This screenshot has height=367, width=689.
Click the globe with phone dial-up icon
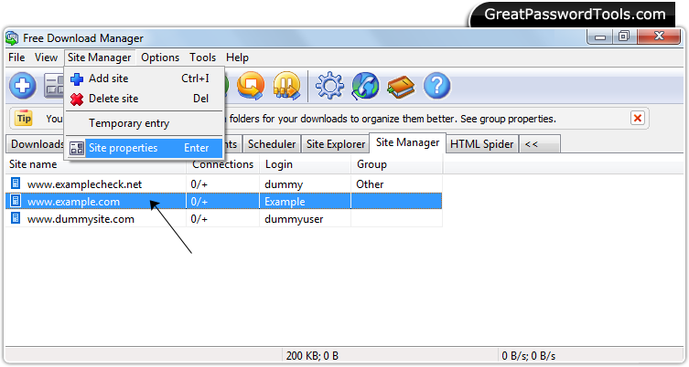pos(365,86)
